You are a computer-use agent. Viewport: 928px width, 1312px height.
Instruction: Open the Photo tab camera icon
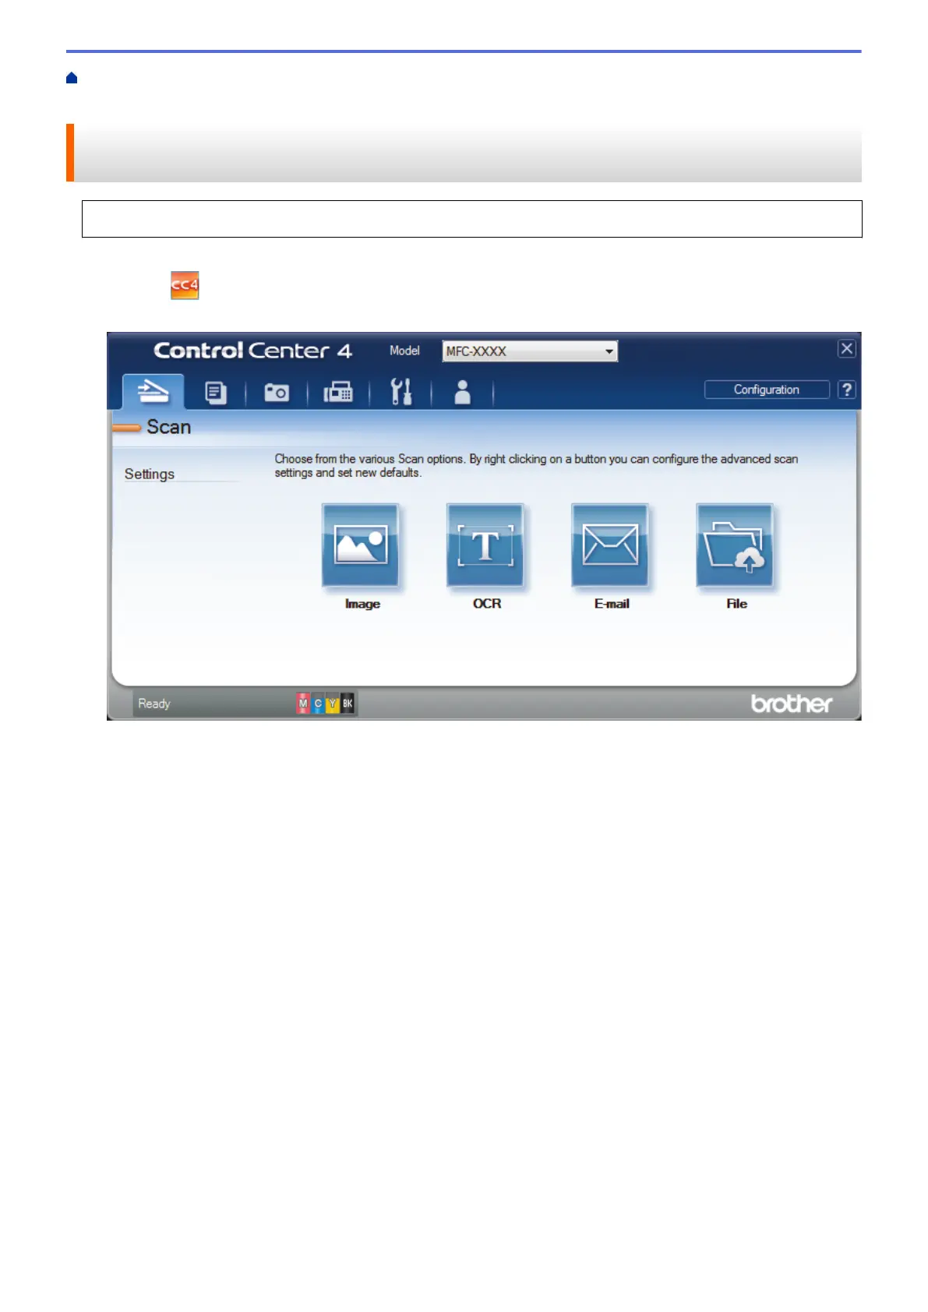277,392
